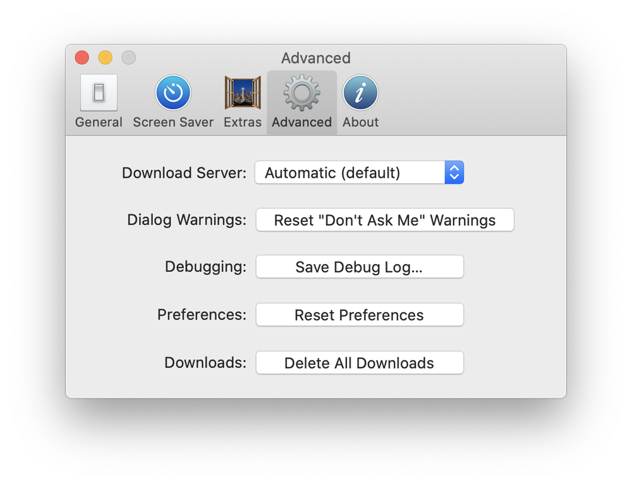This screenshot has height=485, width=632.
Task: Click the Dialog Warnings label text
Action: pos(187,220)
